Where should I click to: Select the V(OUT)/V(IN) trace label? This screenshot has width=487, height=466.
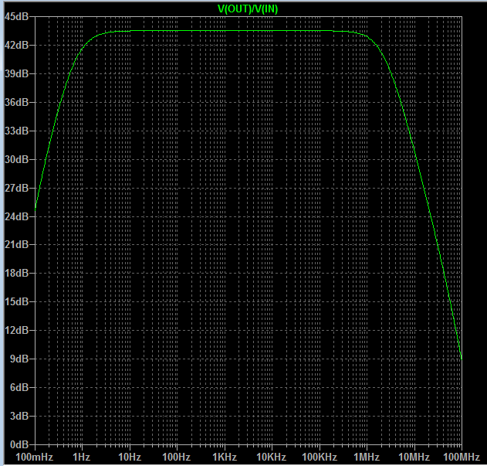(248, 9)
